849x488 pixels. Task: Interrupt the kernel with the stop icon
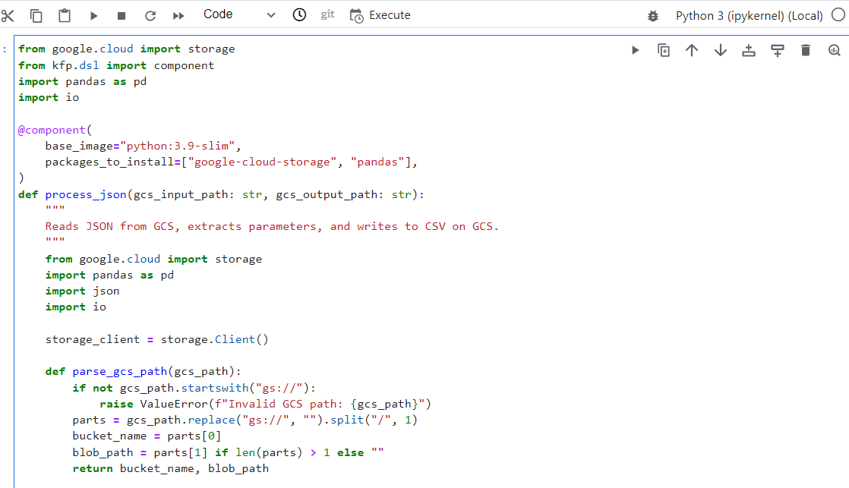(x=122, y=14)
